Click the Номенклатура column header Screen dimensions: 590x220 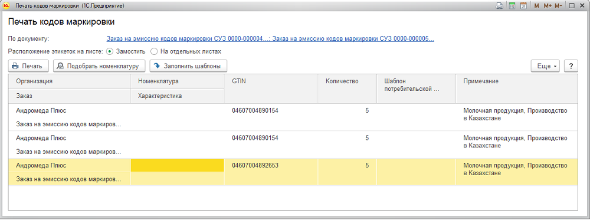[177, 81]
